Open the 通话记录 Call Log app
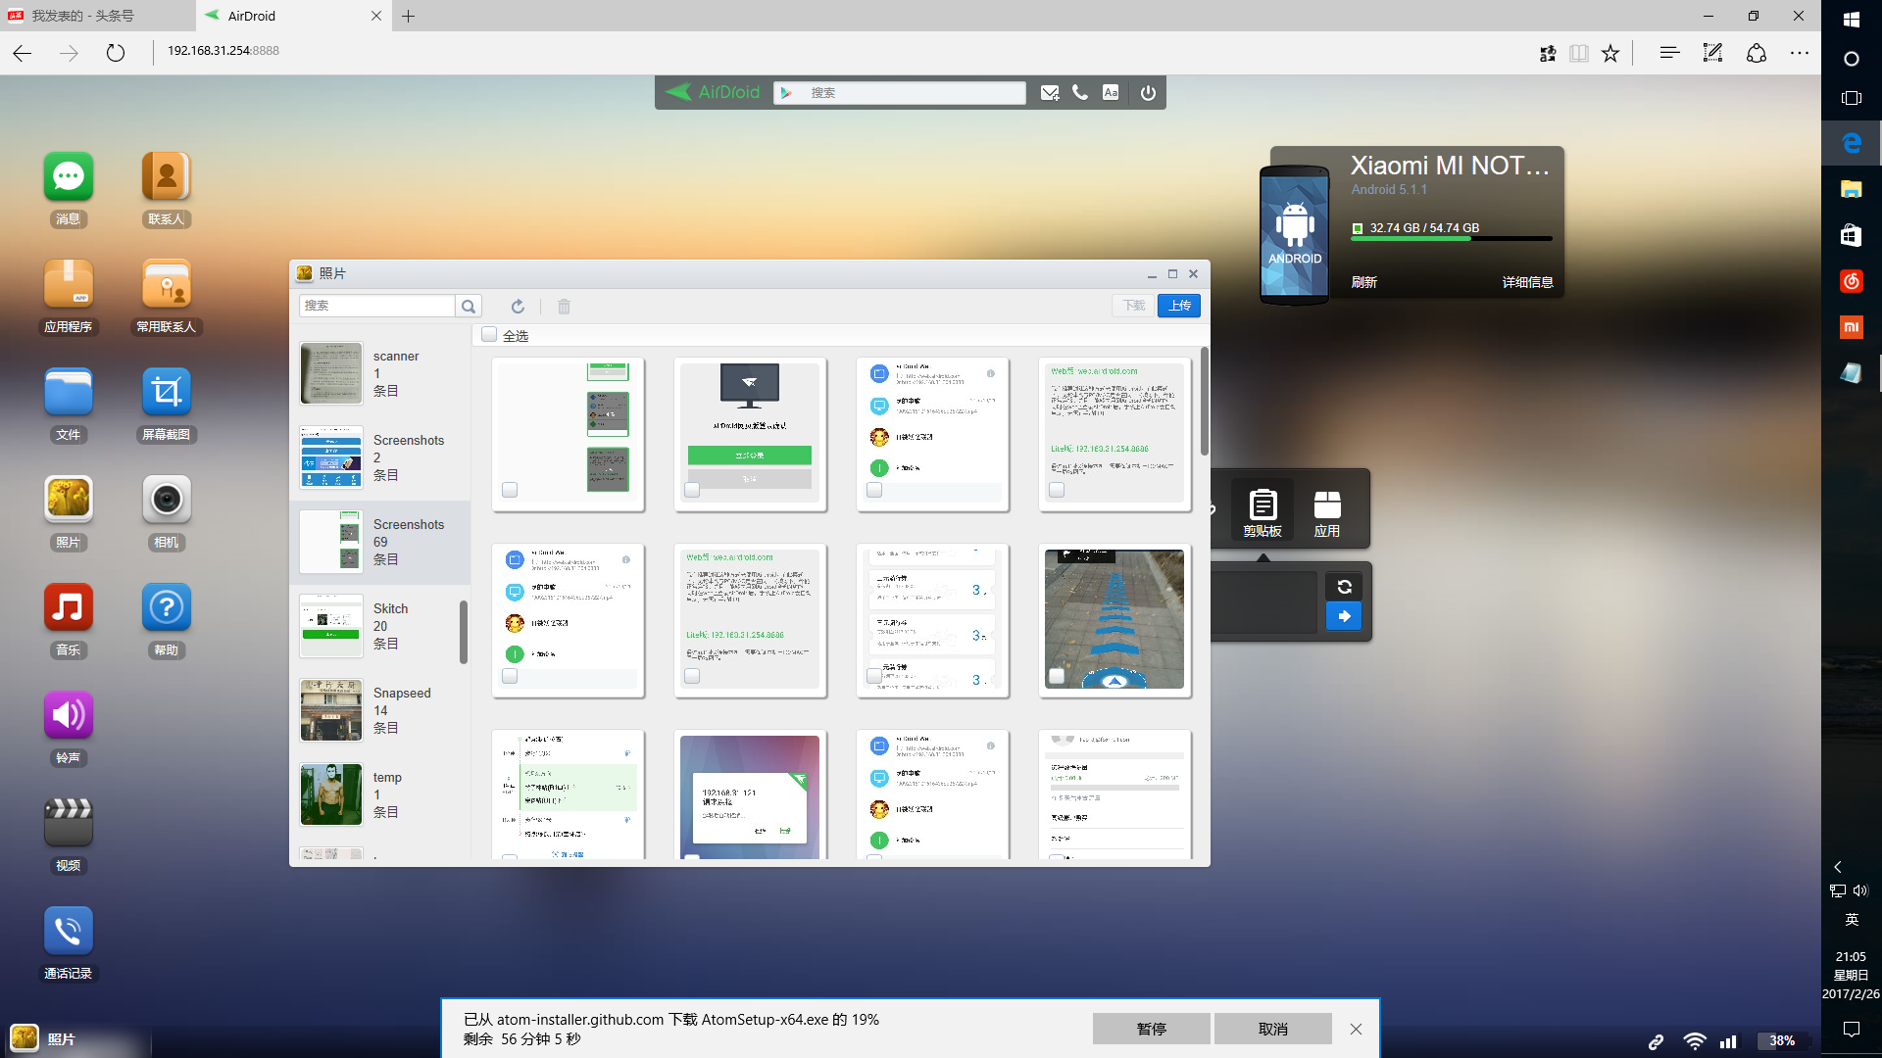The width and height of the screenshot is (1882, 1058). [x=68, y=930]
